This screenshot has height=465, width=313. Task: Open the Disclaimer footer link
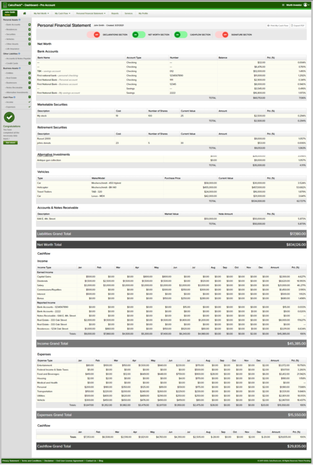(49, 461)
